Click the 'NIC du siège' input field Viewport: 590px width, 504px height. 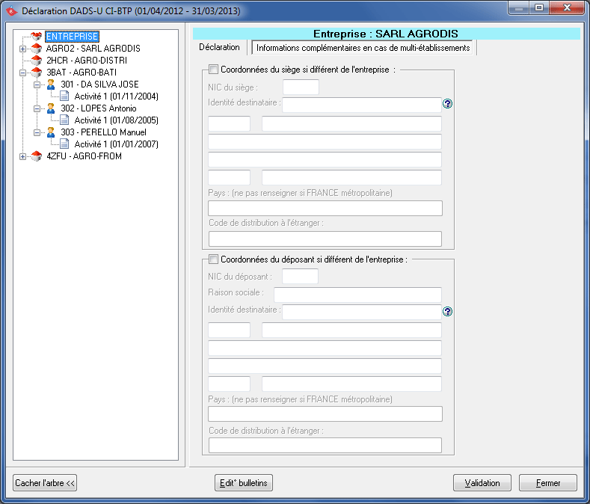(x=301, y=87)
